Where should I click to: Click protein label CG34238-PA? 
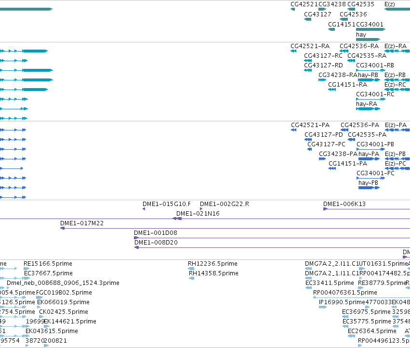338,154
